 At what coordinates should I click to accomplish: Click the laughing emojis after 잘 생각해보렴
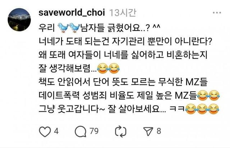tap(108, 68)
